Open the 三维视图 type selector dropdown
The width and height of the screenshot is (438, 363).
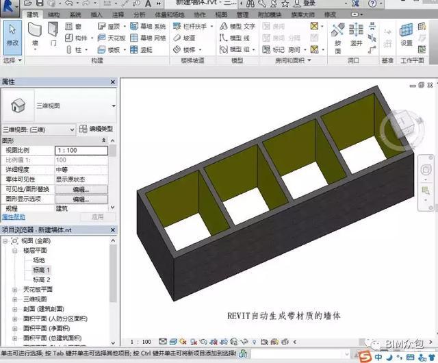click(114, 106)
